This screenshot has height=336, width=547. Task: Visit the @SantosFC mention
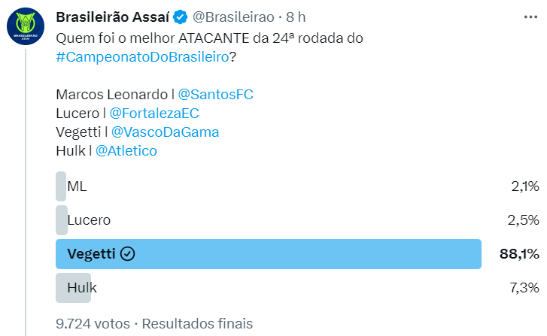pos(221,95)
